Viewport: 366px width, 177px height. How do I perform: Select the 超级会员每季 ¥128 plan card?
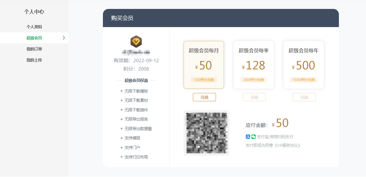pyautogui.click(x=254, y=65)
